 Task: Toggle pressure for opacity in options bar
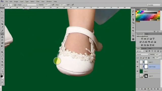[53, 5]
